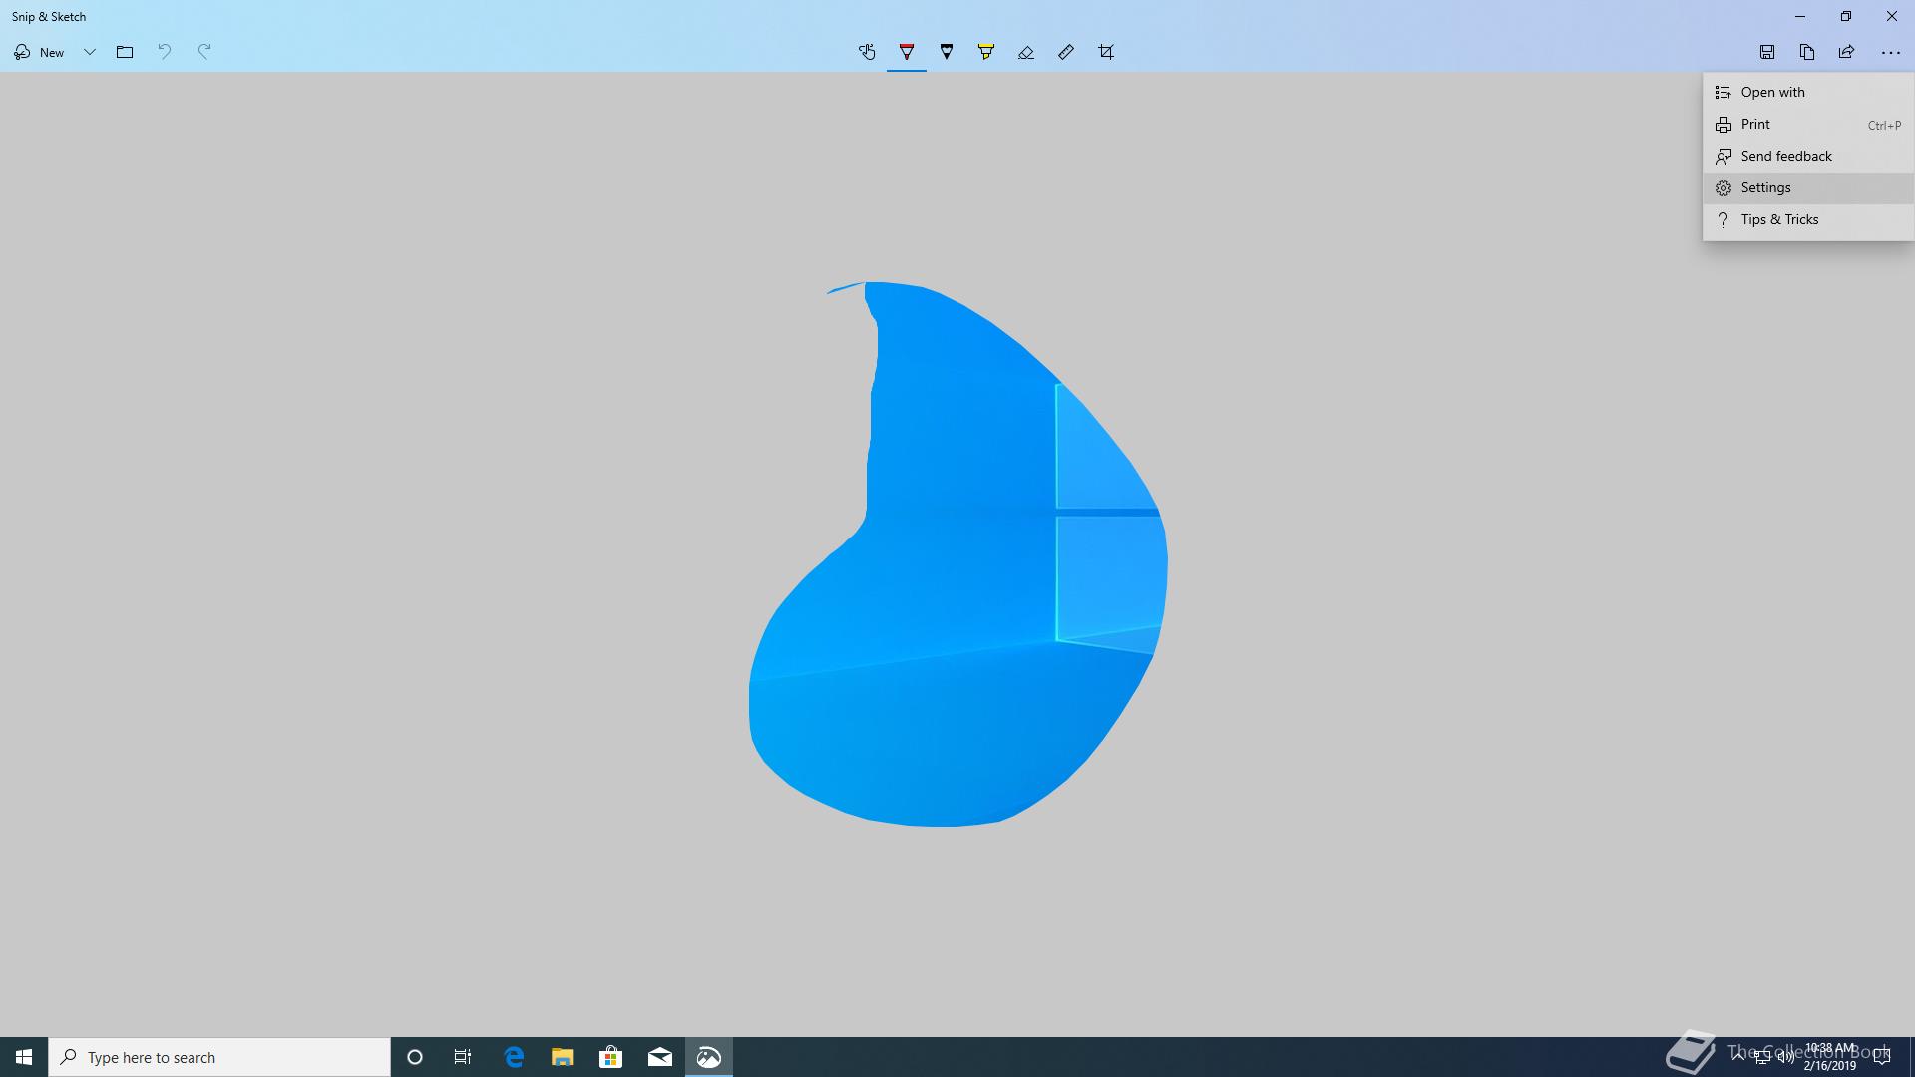
Task: Choose Open with from menu
Action: tap(1808, 92)
